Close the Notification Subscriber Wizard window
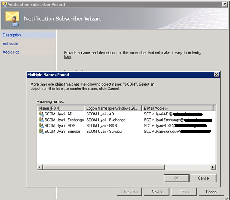Image resolution: width=230 pixels, height=200 pixels. point(225,5)
